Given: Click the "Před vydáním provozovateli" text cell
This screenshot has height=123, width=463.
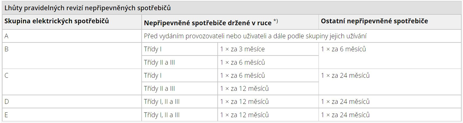Looking at the screenshot, I should click(255, 36).
